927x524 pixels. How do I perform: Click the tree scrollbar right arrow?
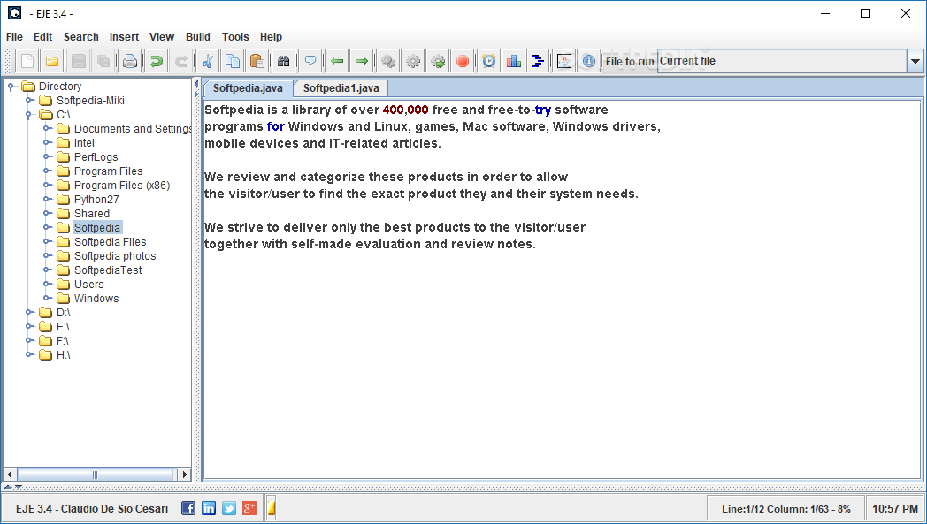185,475
